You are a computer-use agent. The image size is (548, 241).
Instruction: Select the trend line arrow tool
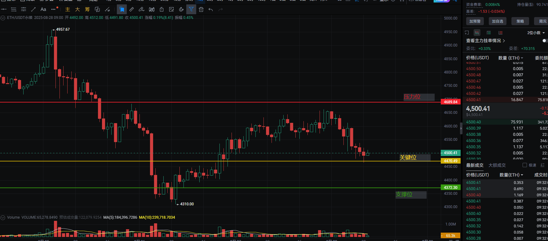pyautogui.click(x=33, y=9)
